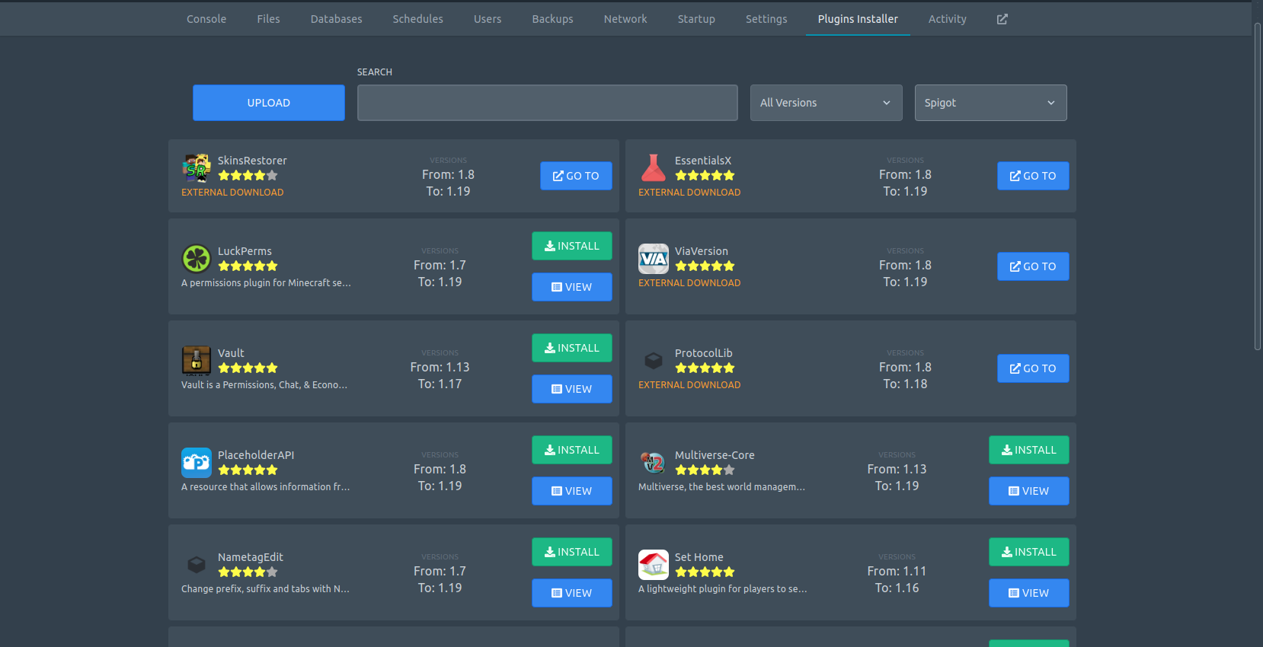Click the Multiverse-Core star rating
The image size is (1263, 647).
[705, 470]
